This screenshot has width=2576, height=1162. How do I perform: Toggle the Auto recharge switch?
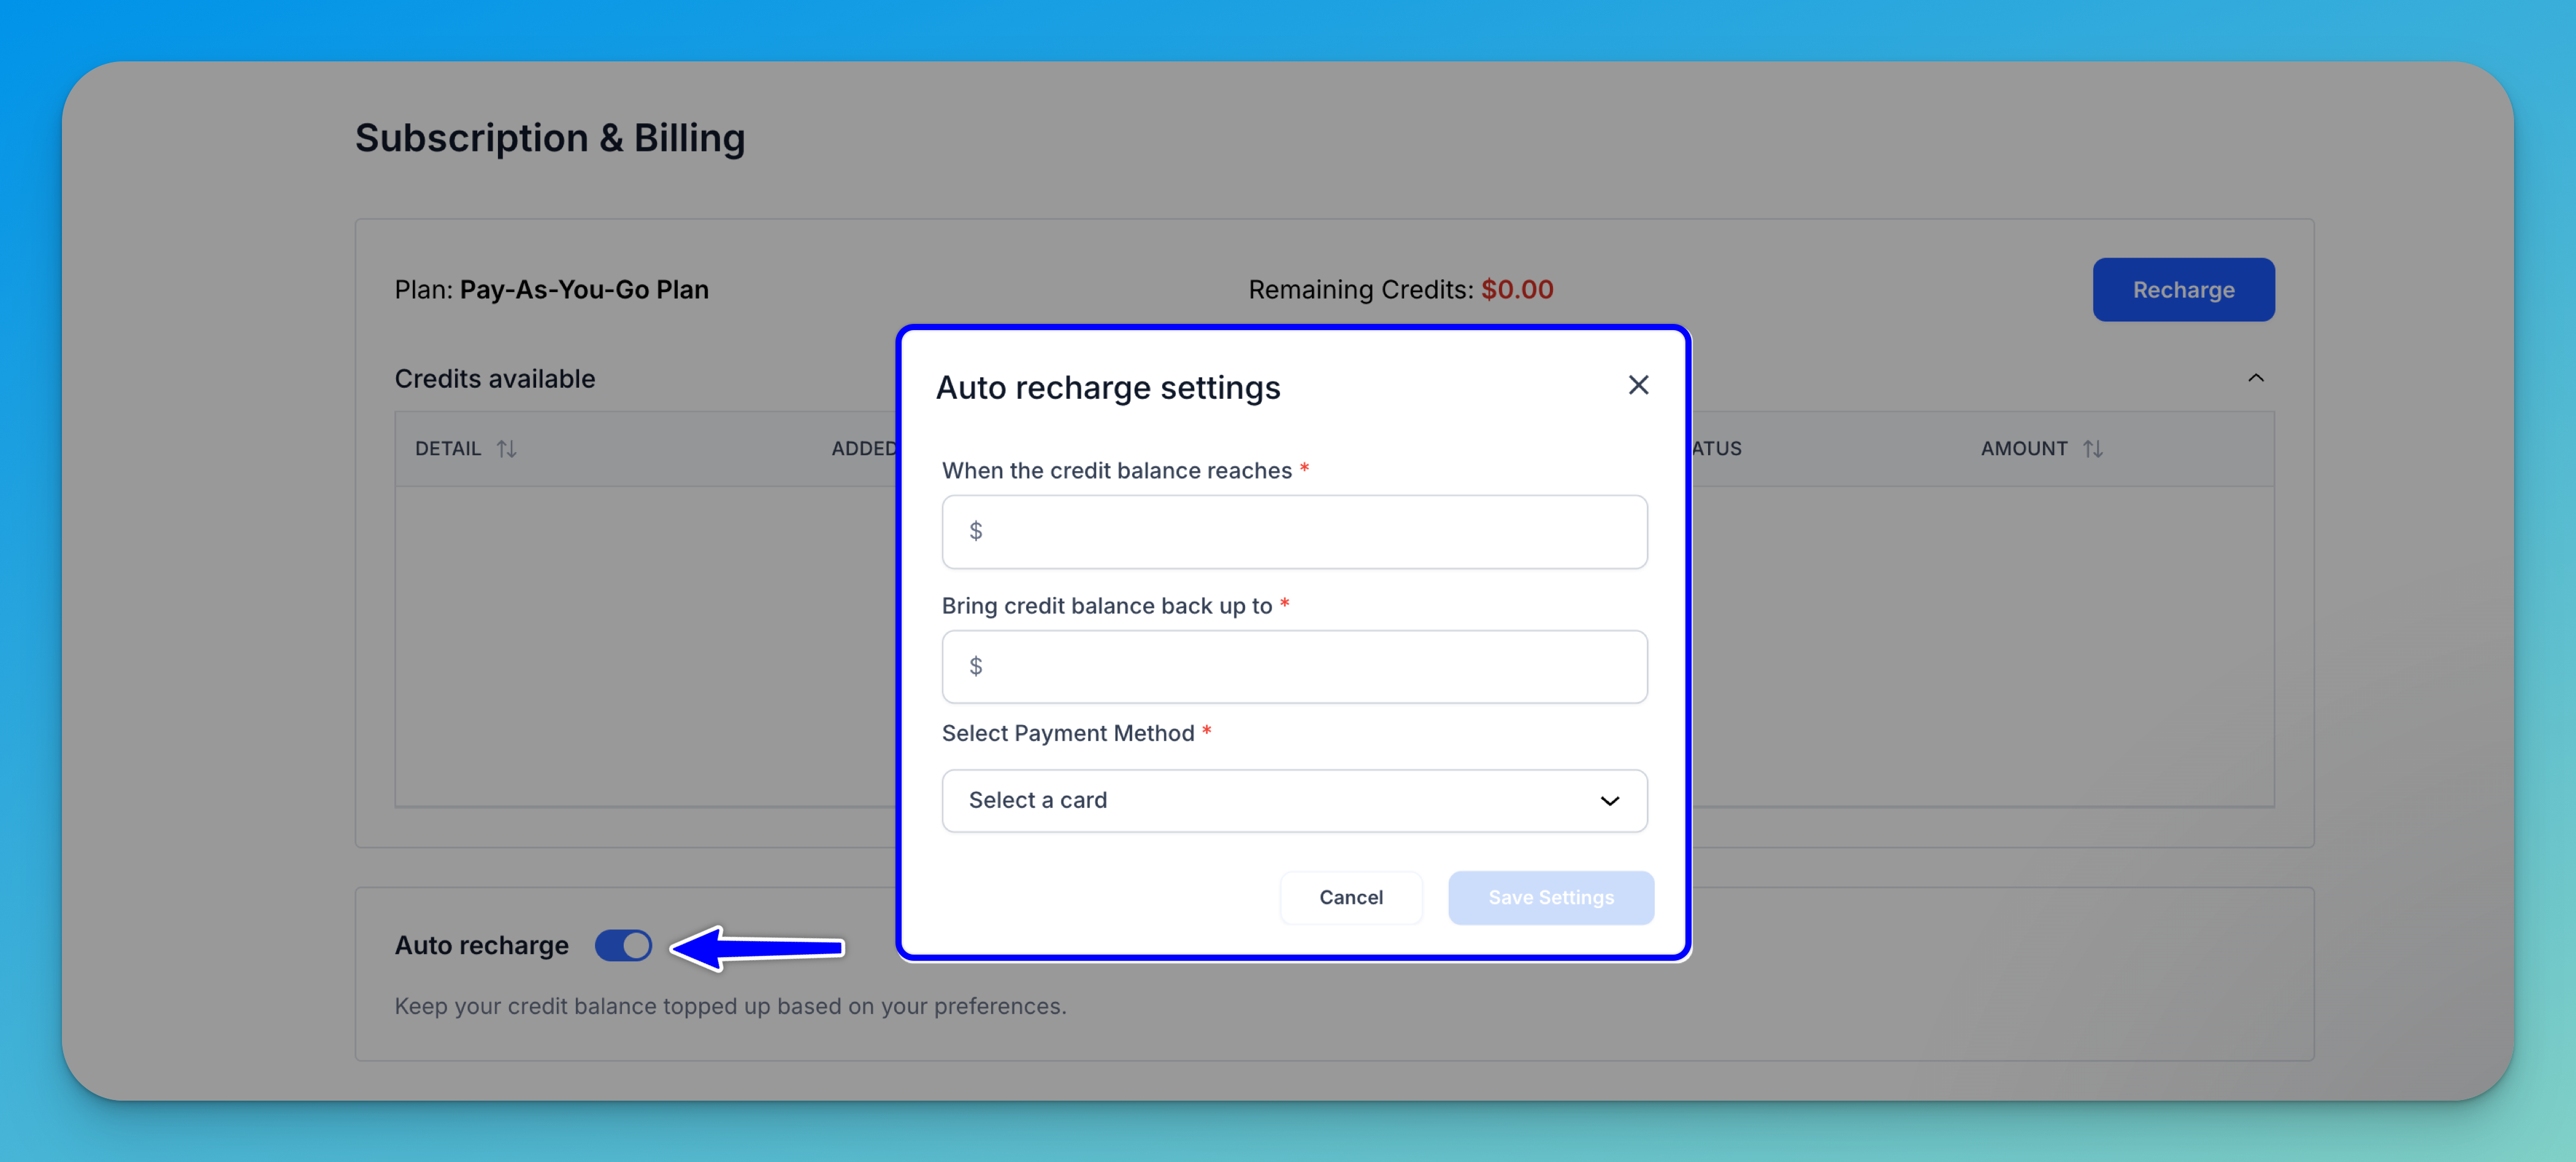click(623, 945)
